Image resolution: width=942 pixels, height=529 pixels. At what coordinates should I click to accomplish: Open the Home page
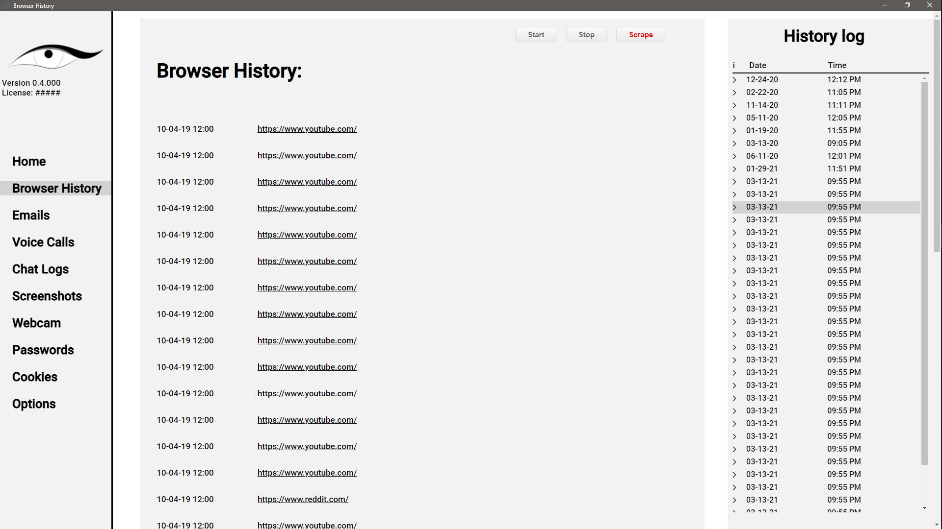[x=29, y=162]
